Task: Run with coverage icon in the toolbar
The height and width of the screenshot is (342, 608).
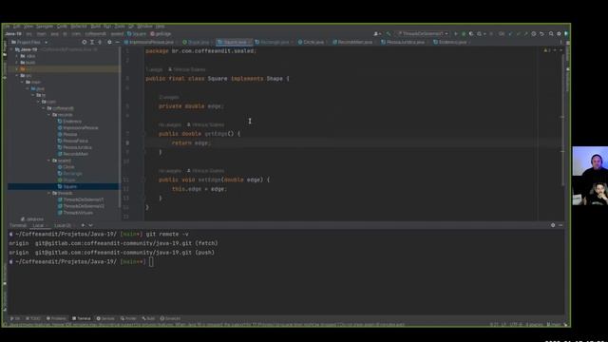Action: coord(471,34)
